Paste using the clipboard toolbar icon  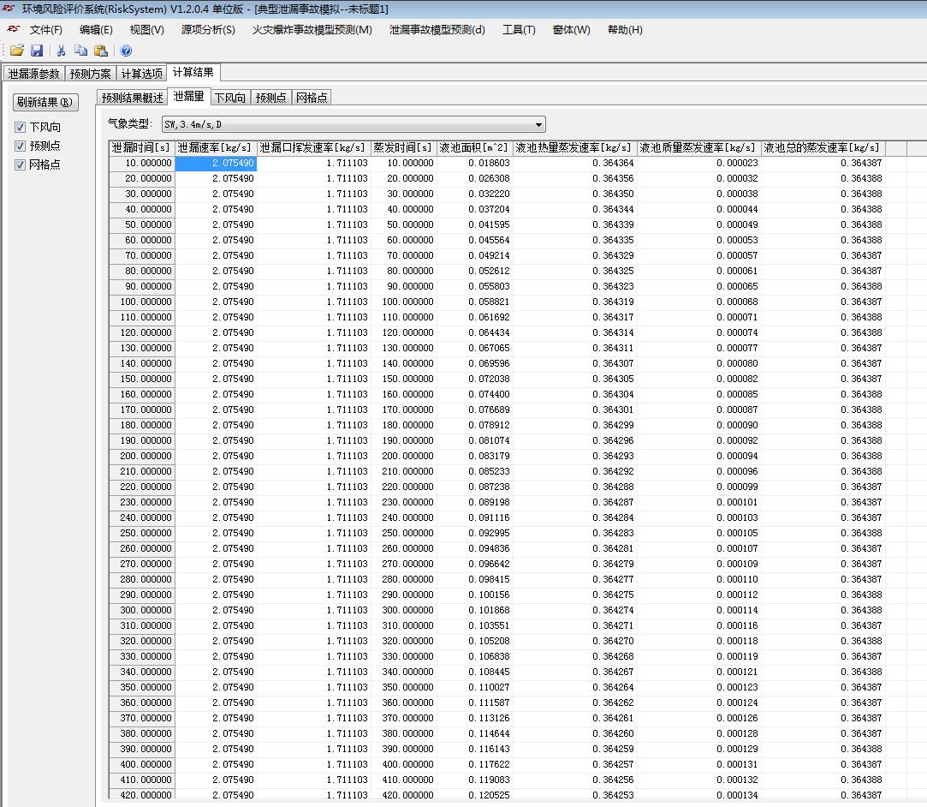click(101, 51)
